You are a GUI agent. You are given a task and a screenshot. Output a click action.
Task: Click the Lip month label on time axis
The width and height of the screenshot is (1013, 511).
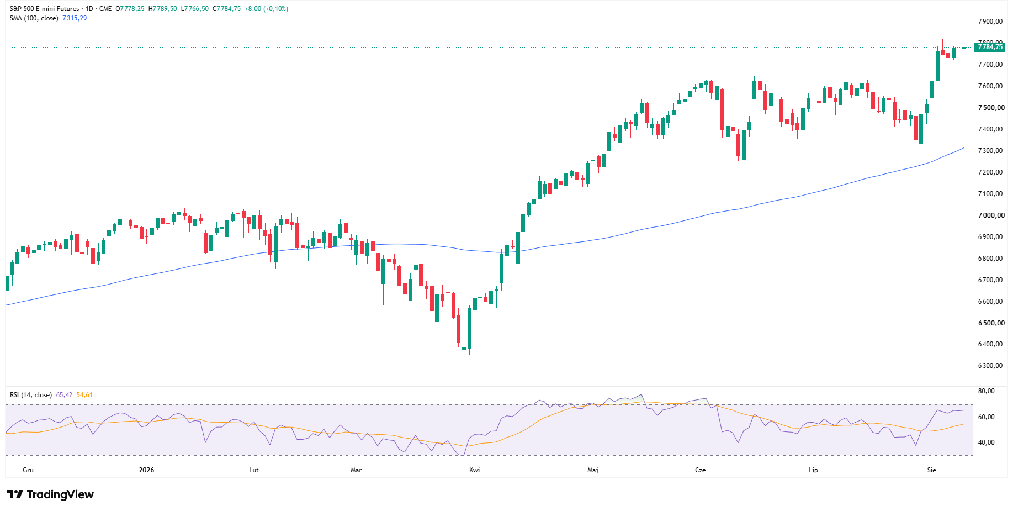coord(813,470)
